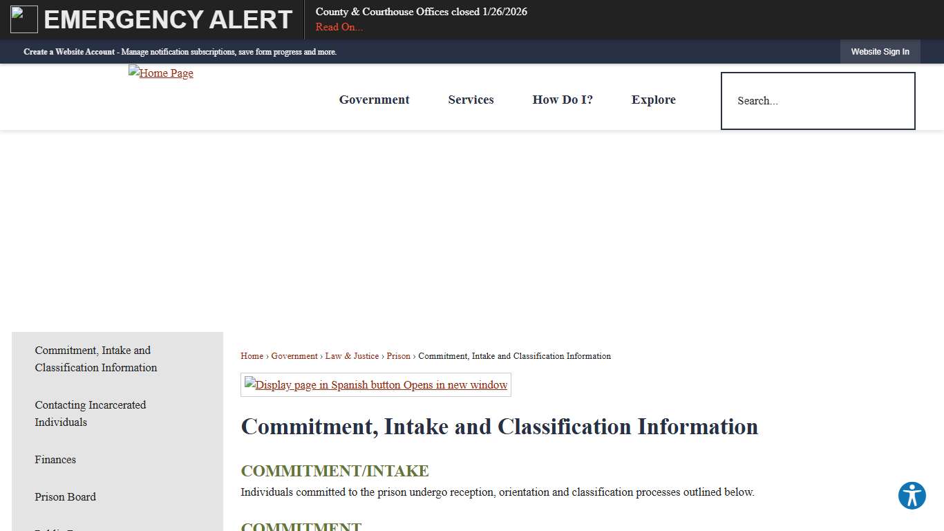The height and width of the screenshot is (531, 944).
Task: Open the Services dropdown menu
Action: point(471,100)
